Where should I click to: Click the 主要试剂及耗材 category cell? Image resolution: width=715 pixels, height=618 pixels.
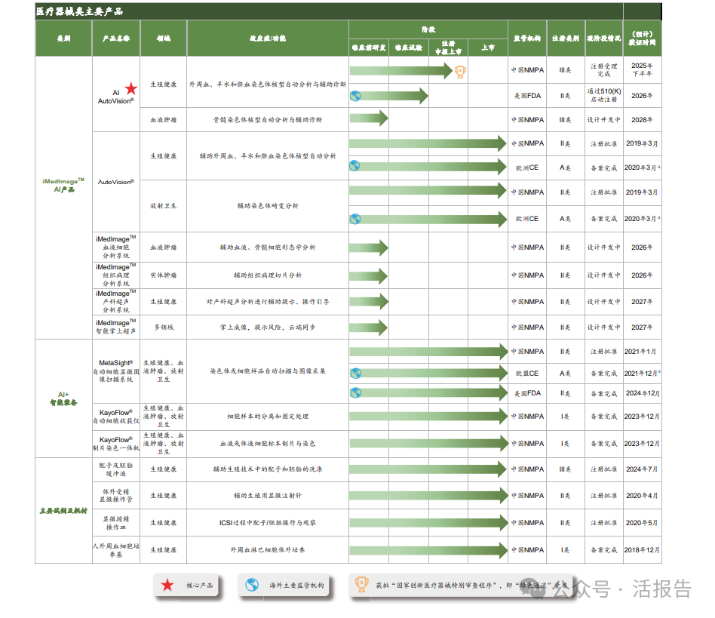click(x=63, y=510)
